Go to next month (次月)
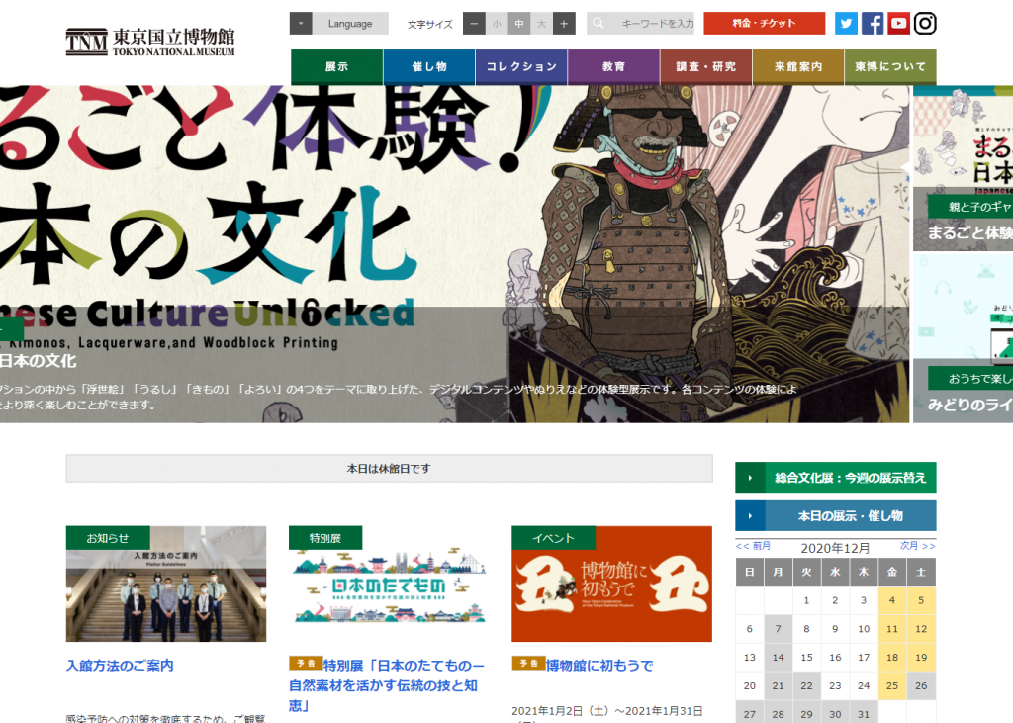 [x=918, y=546]
